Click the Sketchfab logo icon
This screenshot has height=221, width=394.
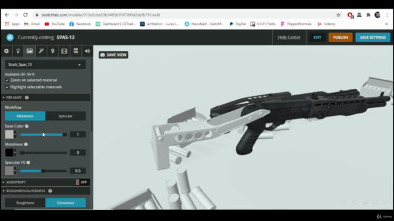click(10, 37)
